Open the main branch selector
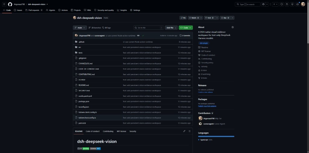Image resolution: width=309 pixels, height=153 pixels. 80,28
